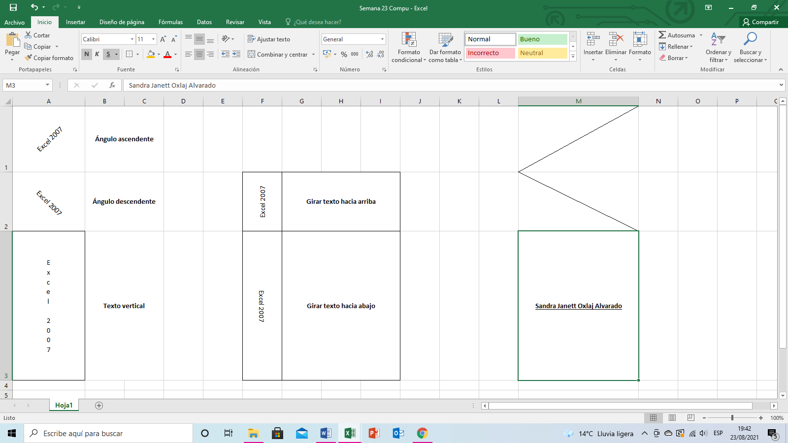This screenshot has width=788, height=443.
Task: Switch to the Datos tab
Action: point(204,22)
